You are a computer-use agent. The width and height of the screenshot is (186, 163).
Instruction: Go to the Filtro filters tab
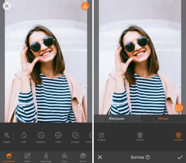point(64,157)
